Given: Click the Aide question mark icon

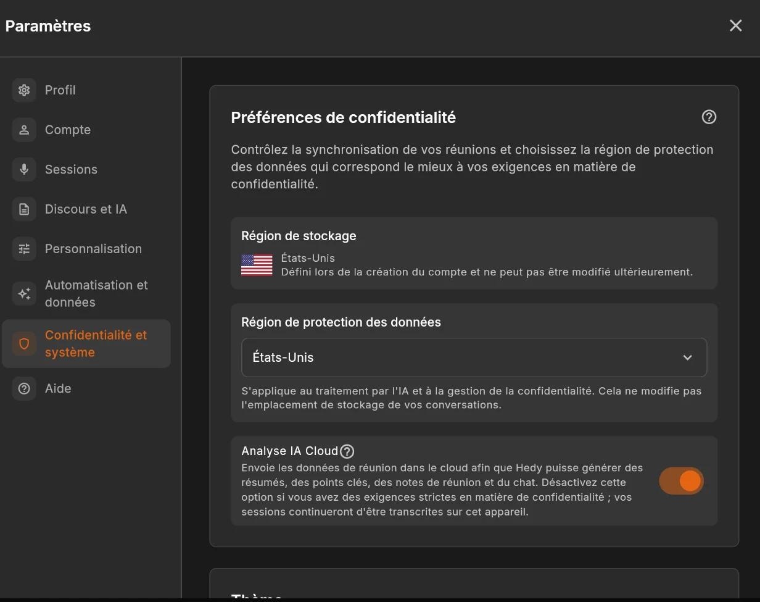Looking at the screenshot, I should (x=24, y=388).
